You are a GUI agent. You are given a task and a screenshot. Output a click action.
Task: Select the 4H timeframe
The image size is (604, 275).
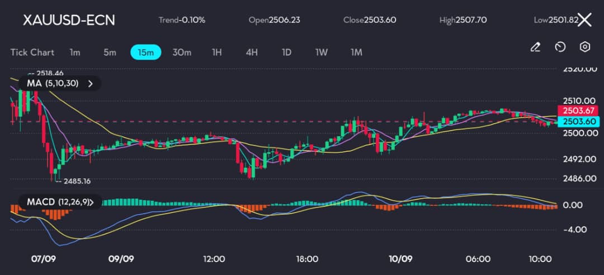pos(252,52)
